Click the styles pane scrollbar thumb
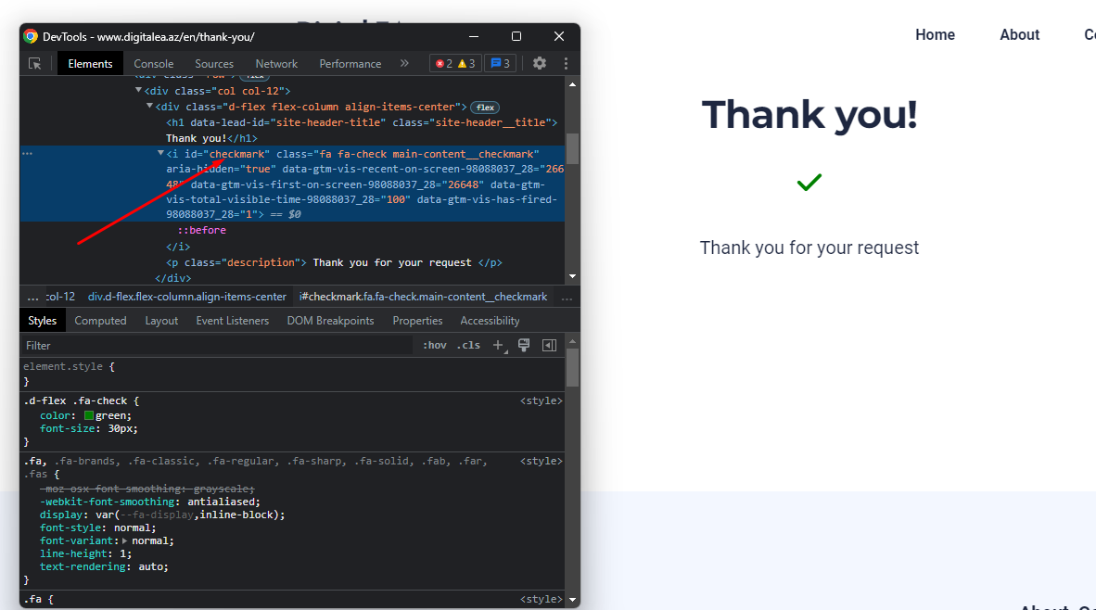Image resolution: width=1096 pixels, height=610 pixels. 572,367
